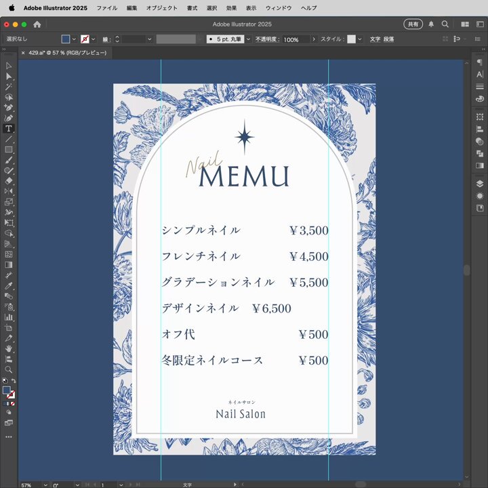The width and height of the screenshot is (488, 488).
Task: Select the Gradient tool in toolbar
Action: 8,265
